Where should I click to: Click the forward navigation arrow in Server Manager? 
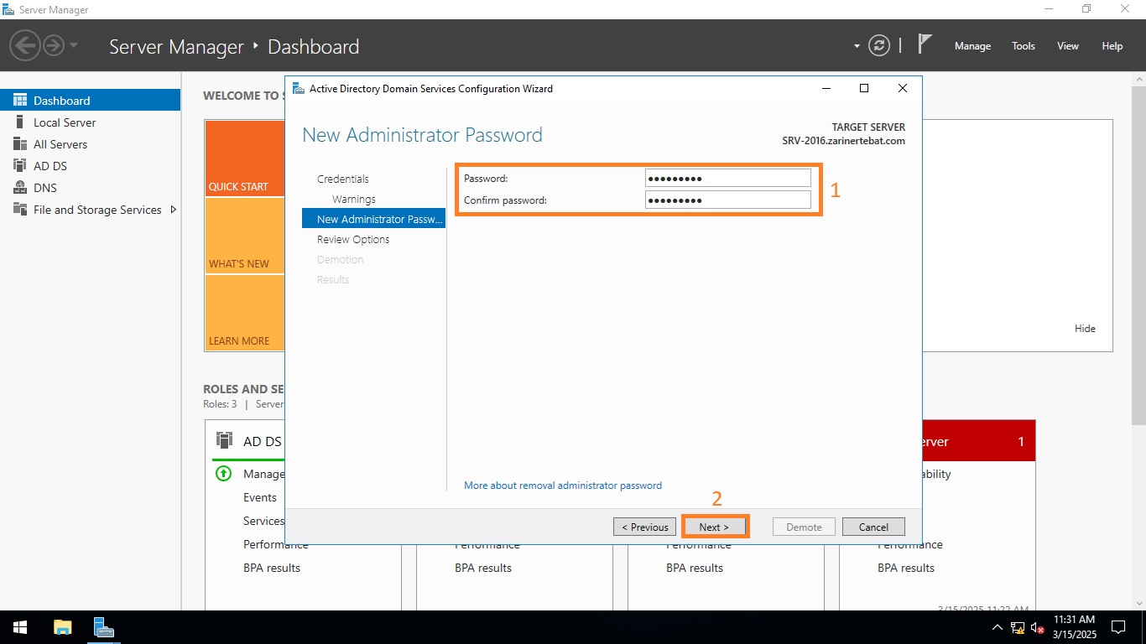54,44
